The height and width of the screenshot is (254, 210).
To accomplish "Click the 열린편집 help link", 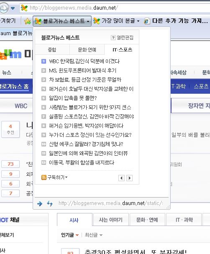I will click(x=125, y=38).
